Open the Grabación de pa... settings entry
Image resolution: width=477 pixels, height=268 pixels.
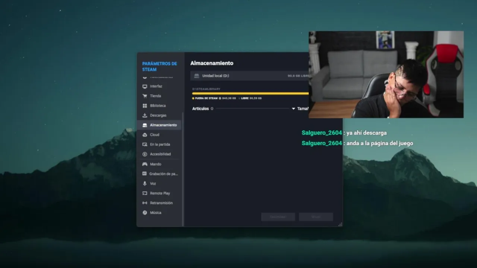pos(159,174)
